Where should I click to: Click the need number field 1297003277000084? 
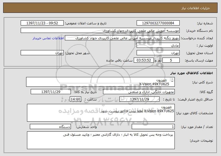click(x=158, y=23)
